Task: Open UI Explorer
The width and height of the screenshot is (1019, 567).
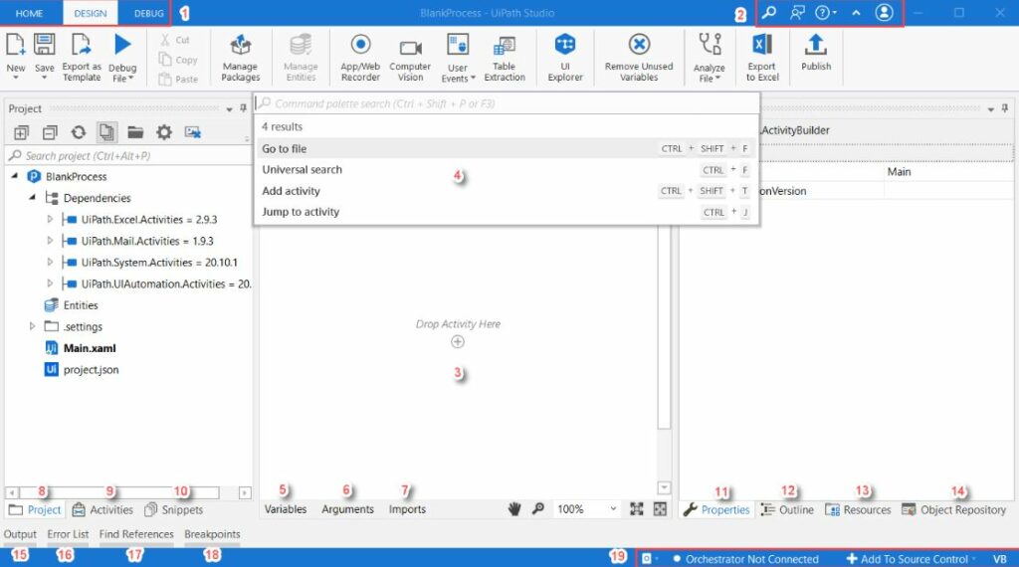Action: [565, 59]
